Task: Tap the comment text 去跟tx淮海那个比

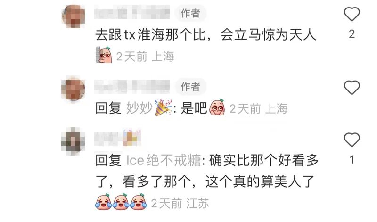Action: coord(151,35)
